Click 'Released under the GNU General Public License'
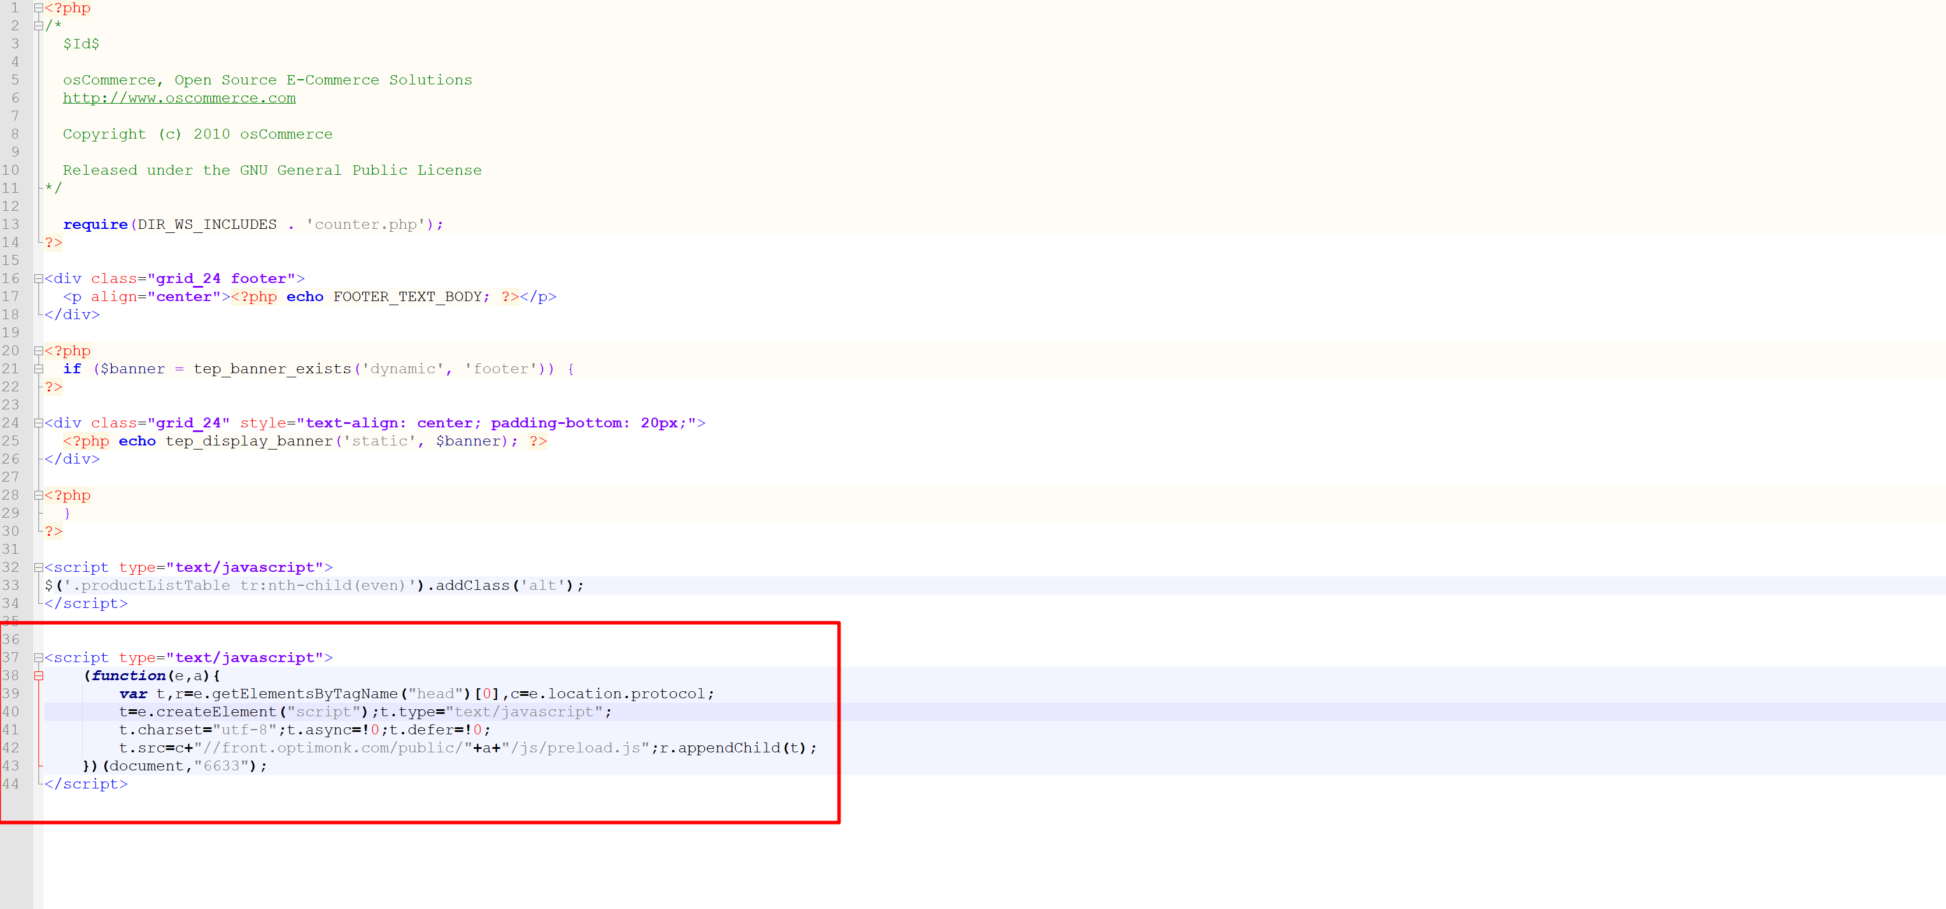This screenshot has width=1946, height=909. pos(272,171)
